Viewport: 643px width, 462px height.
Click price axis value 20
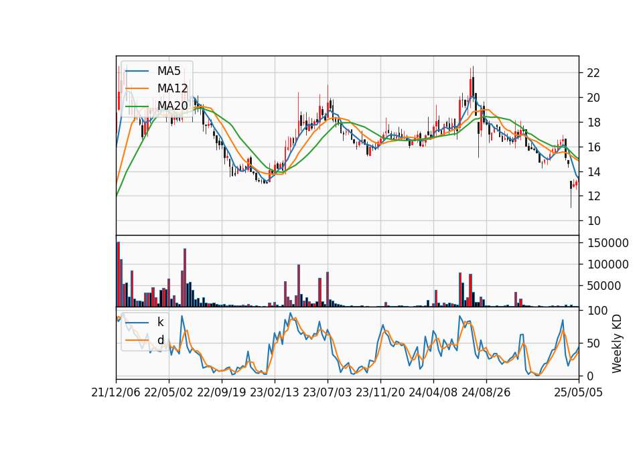pyautogui.click(x=593, y=98)
